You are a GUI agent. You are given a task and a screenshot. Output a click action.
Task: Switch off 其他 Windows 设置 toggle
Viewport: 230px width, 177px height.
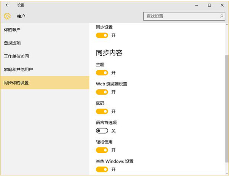(x=102, y=169)
